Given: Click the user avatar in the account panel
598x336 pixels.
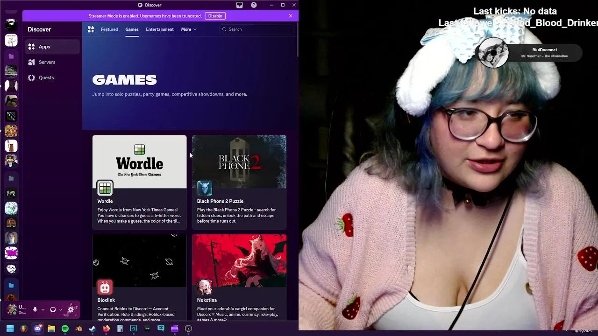Looking at the screenshot, I should [x=11, y=309].
